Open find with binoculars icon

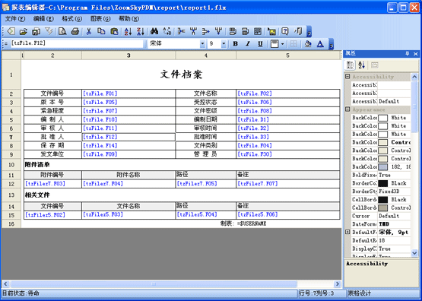coord(154,31)
